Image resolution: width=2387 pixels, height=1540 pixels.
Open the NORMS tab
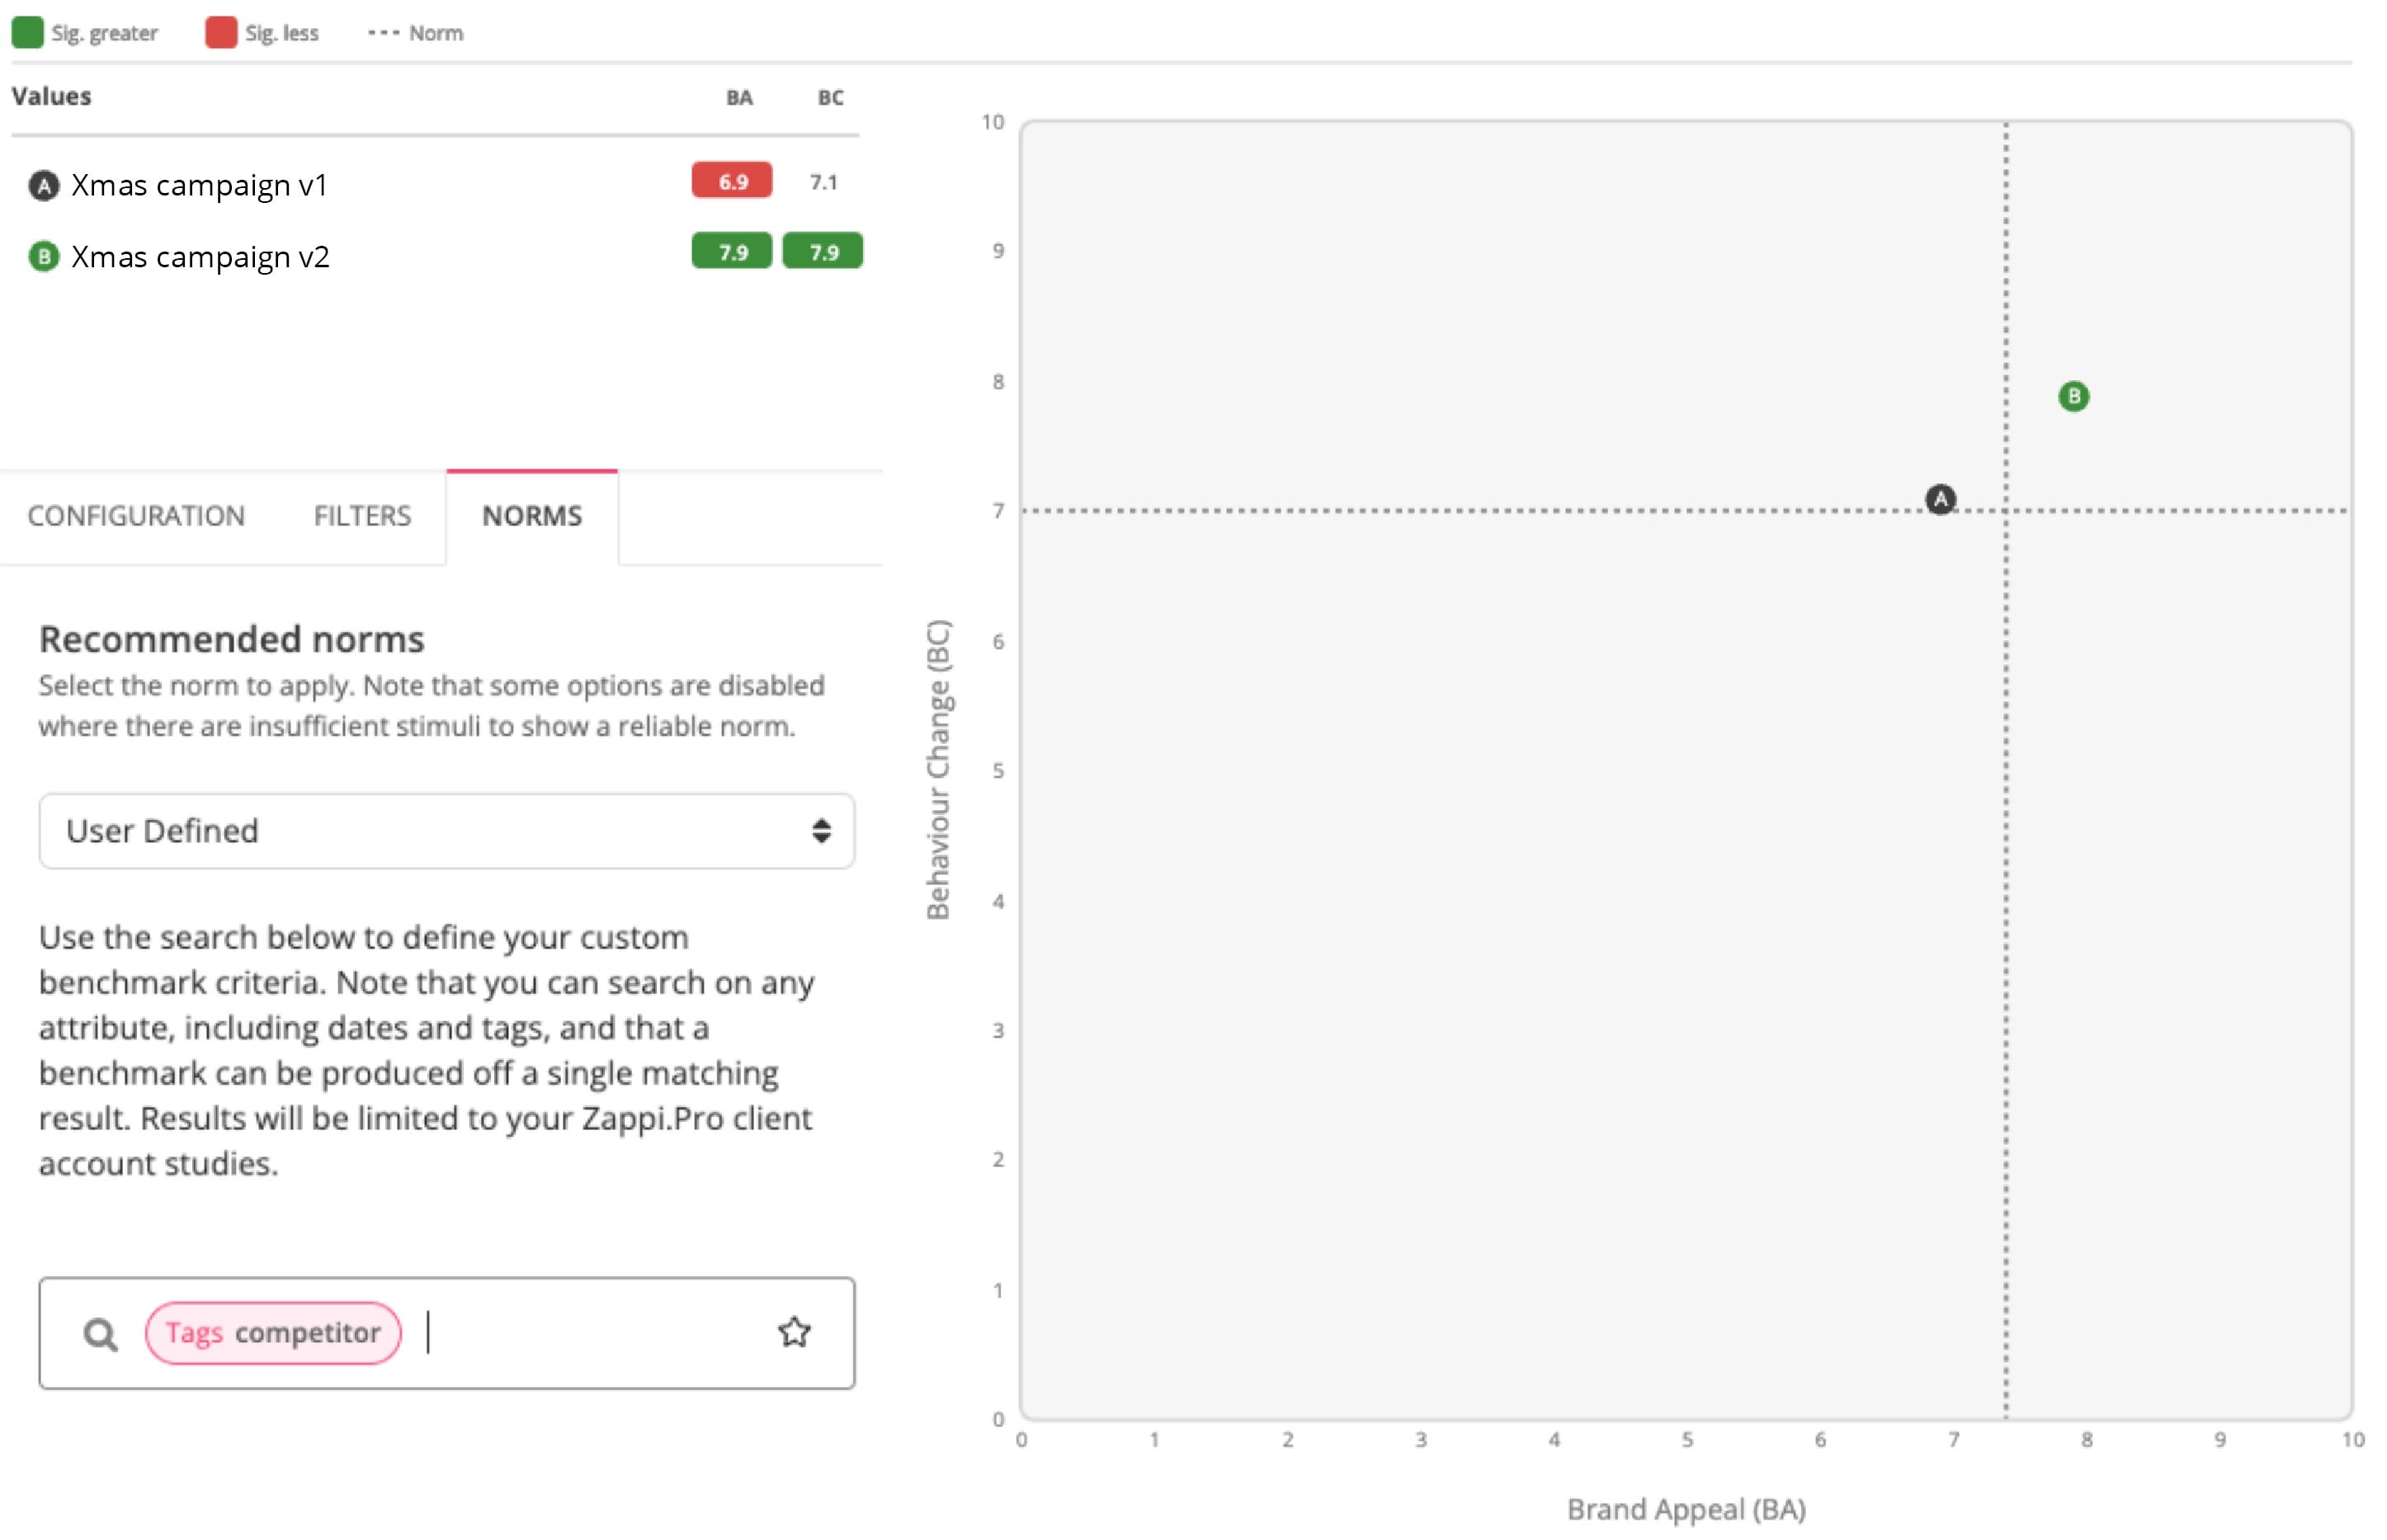532,516
